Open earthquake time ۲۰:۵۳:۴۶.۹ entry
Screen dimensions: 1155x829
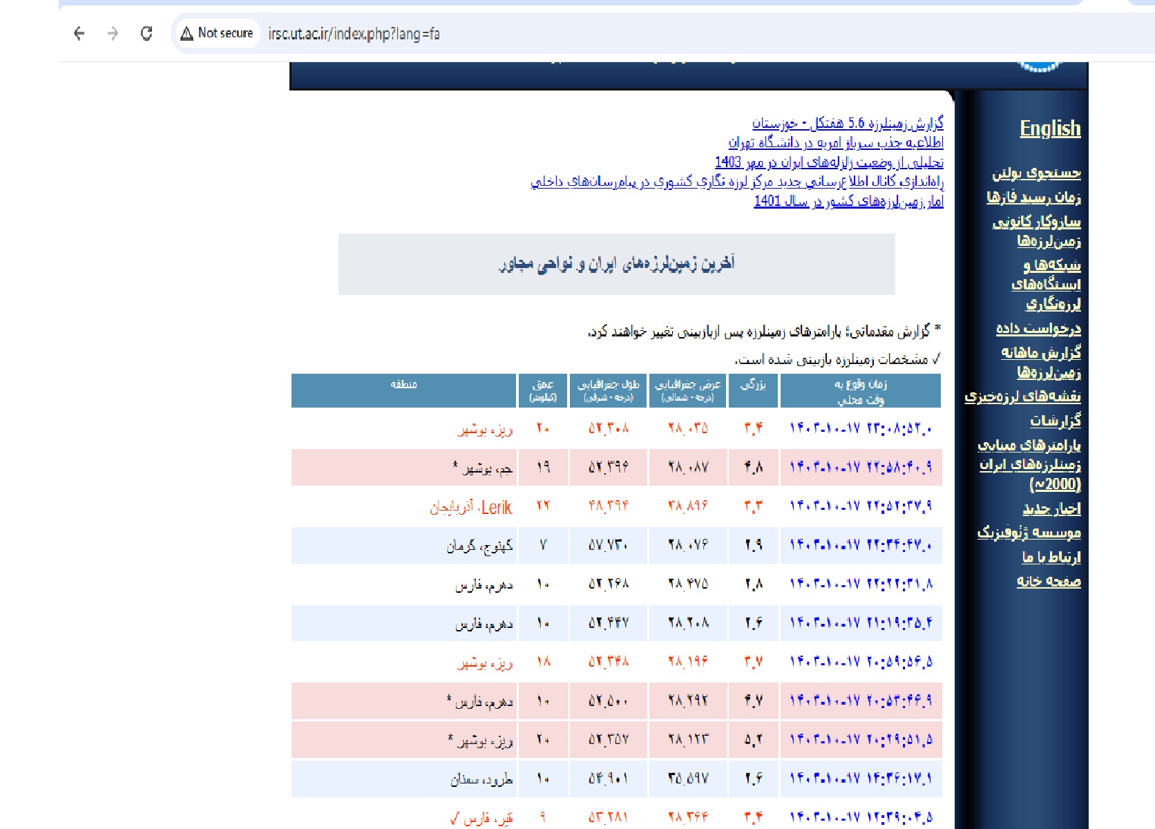coord(861,701)
